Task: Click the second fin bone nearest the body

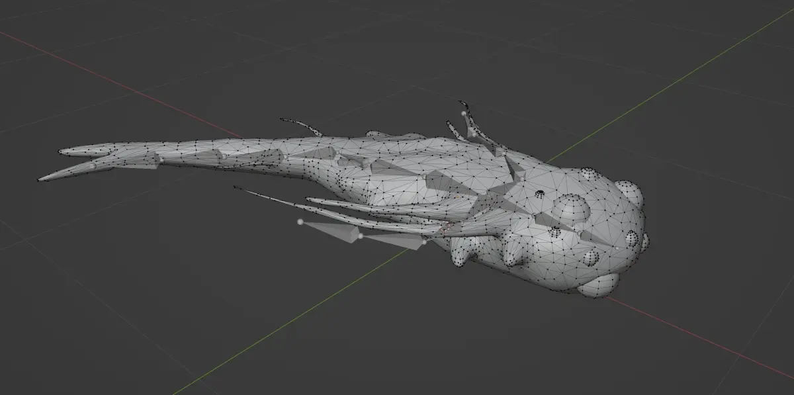Action: click(393, 242)
